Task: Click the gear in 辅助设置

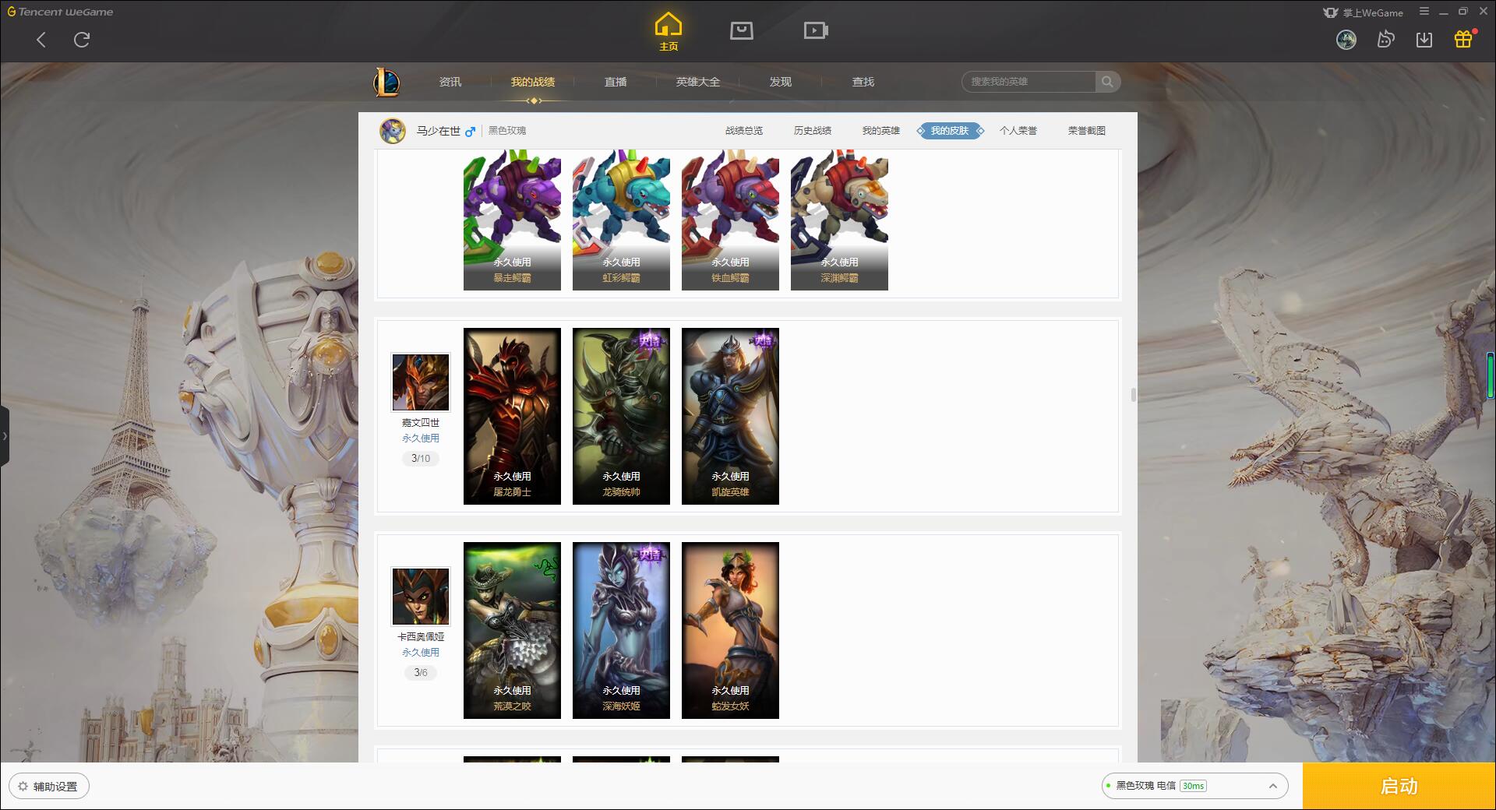Action: (x=23, y=787)
